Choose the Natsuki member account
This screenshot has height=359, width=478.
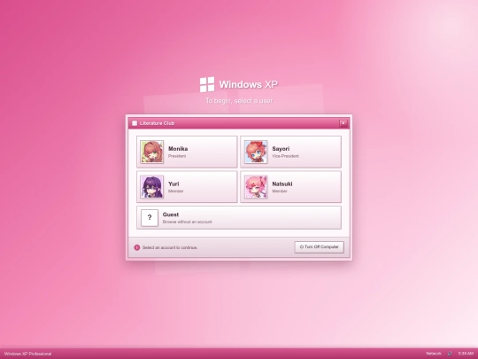tap(290, 187)
